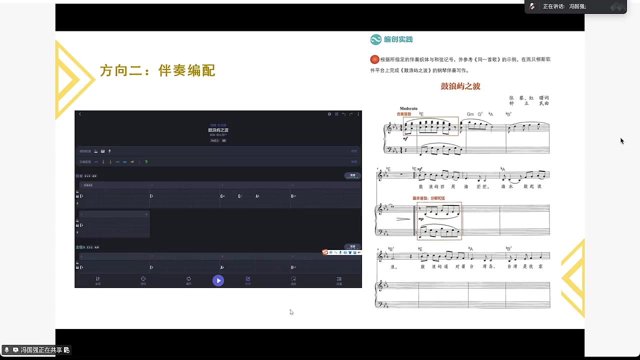Select the microphone icon in the sound configuration row

tap(109, 151)
